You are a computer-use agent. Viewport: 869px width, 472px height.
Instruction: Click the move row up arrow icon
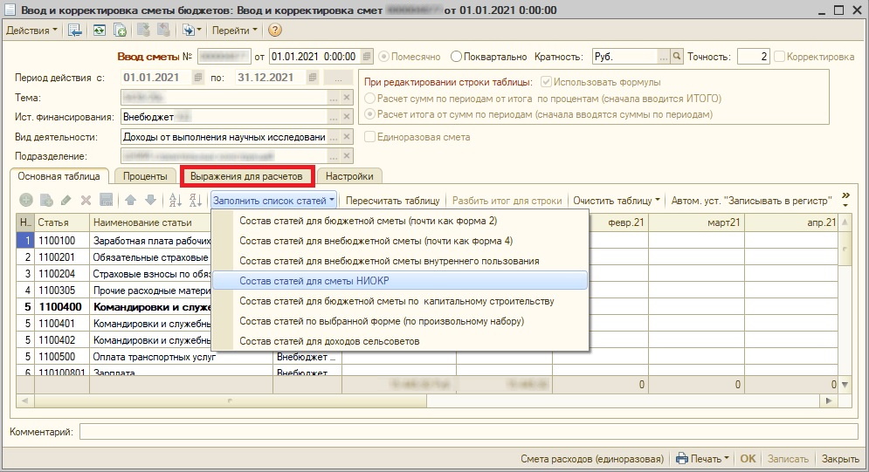(x=130, y=200)
